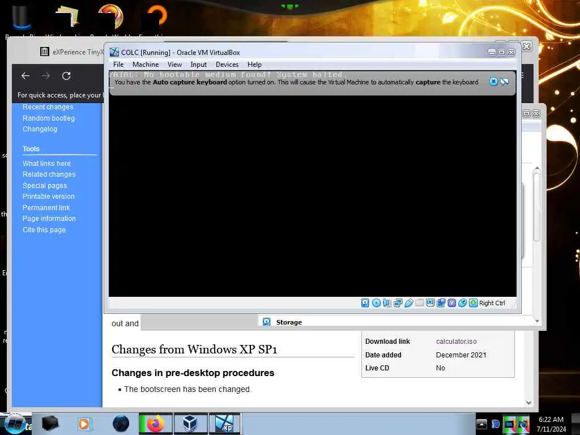Open Printable version link
The image size is (580, 435).
[x=49, y=197]
